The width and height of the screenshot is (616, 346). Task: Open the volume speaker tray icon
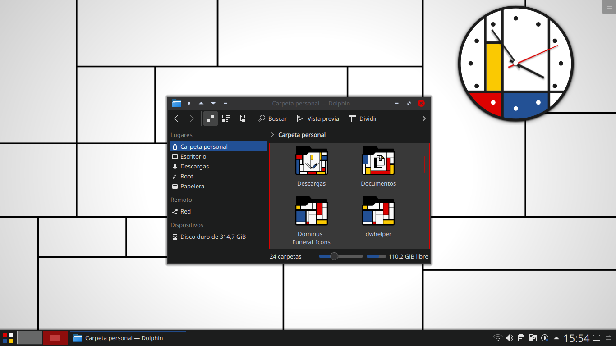(510, 338)
